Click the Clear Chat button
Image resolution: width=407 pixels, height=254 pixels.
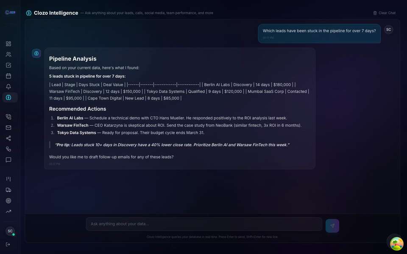385,13
